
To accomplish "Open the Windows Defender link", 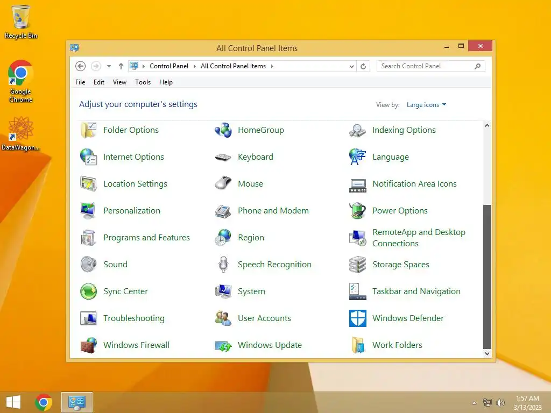I will pos(408,318).
